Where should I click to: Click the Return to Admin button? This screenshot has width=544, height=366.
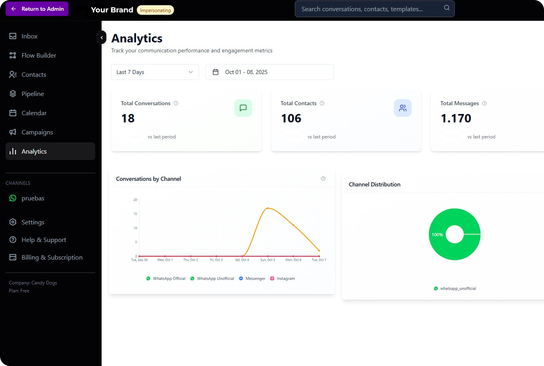tap(37, 9)
